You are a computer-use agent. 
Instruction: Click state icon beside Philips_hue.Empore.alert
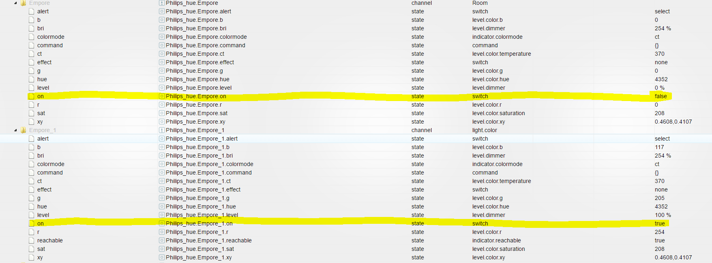pos(162,11)
